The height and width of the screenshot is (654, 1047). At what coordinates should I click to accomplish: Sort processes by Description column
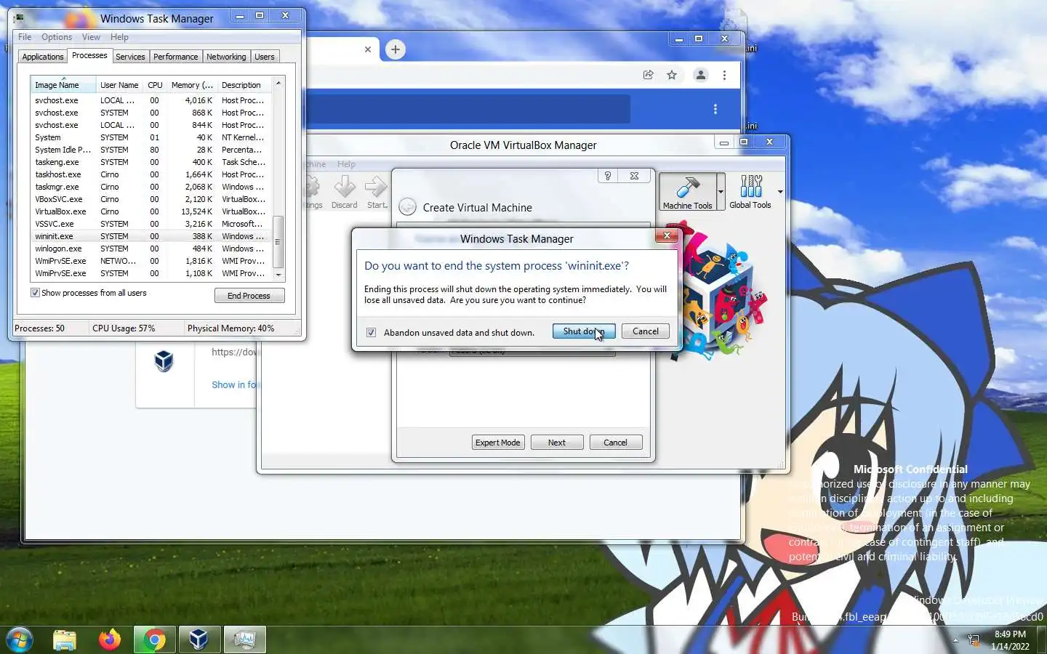tap(244, 85)
